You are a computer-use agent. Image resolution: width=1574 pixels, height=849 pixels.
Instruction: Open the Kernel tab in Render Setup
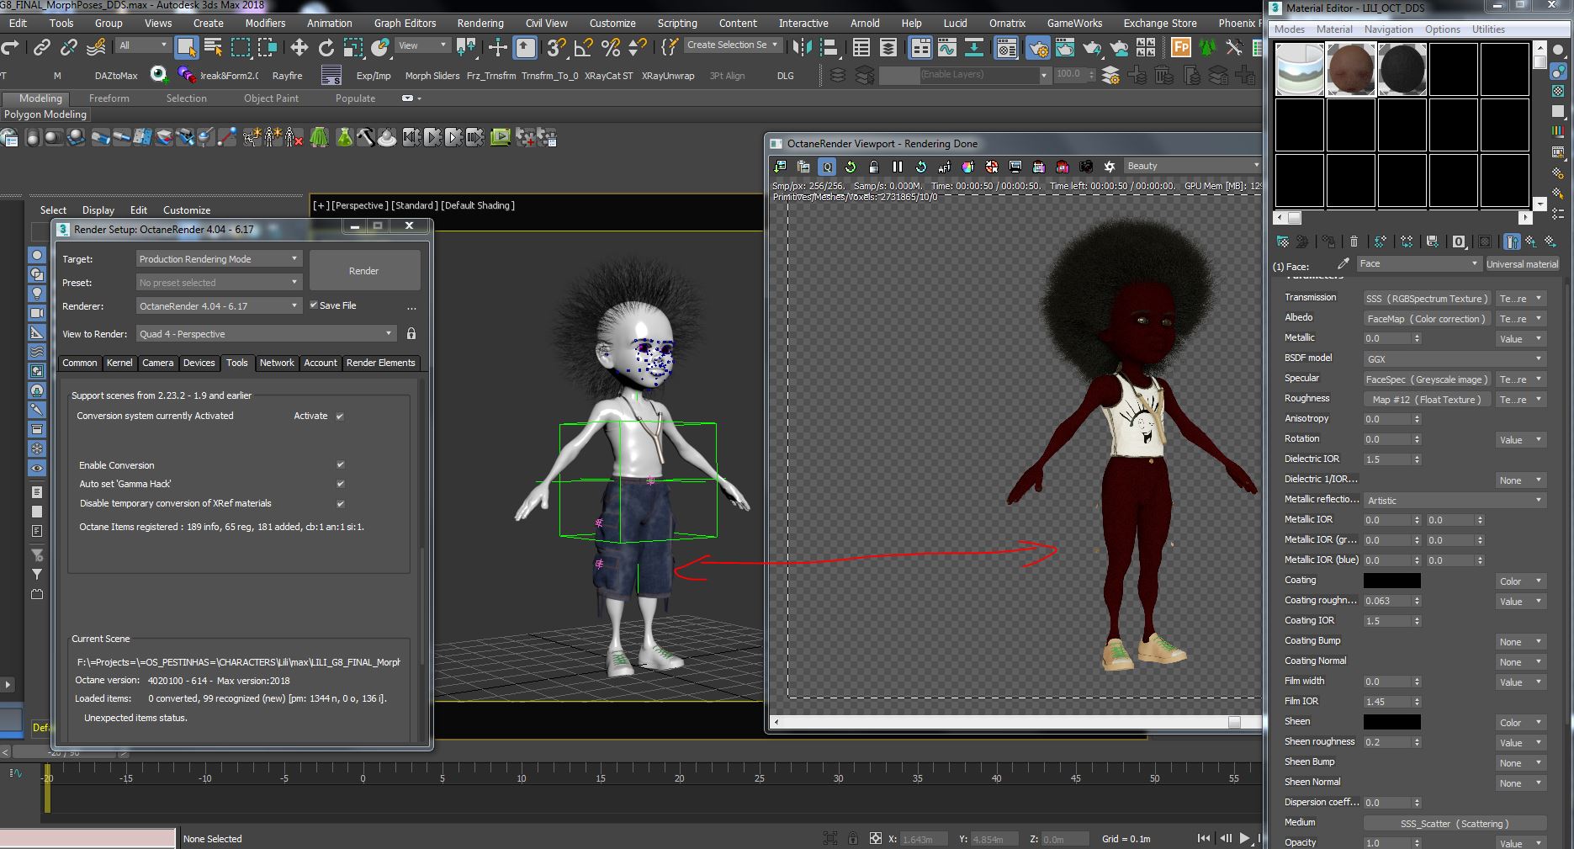(119, 363)
